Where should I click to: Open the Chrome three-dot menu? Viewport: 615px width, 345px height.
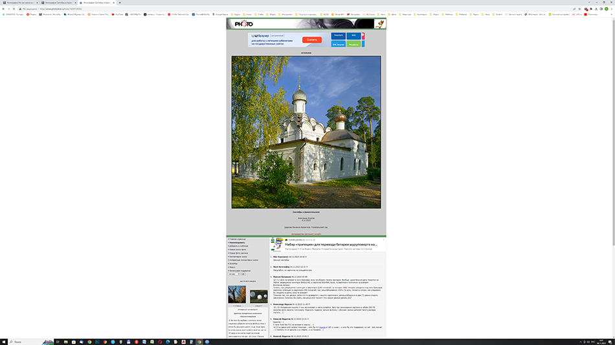pyautogui.click(x=612, y=8)
